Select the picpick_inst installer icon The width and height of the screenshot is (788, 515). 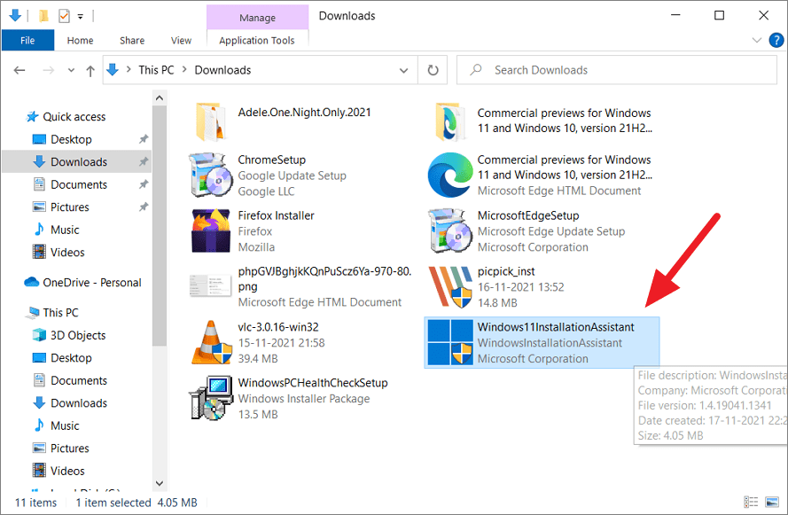pyautogui.click(x=450, y=286)
